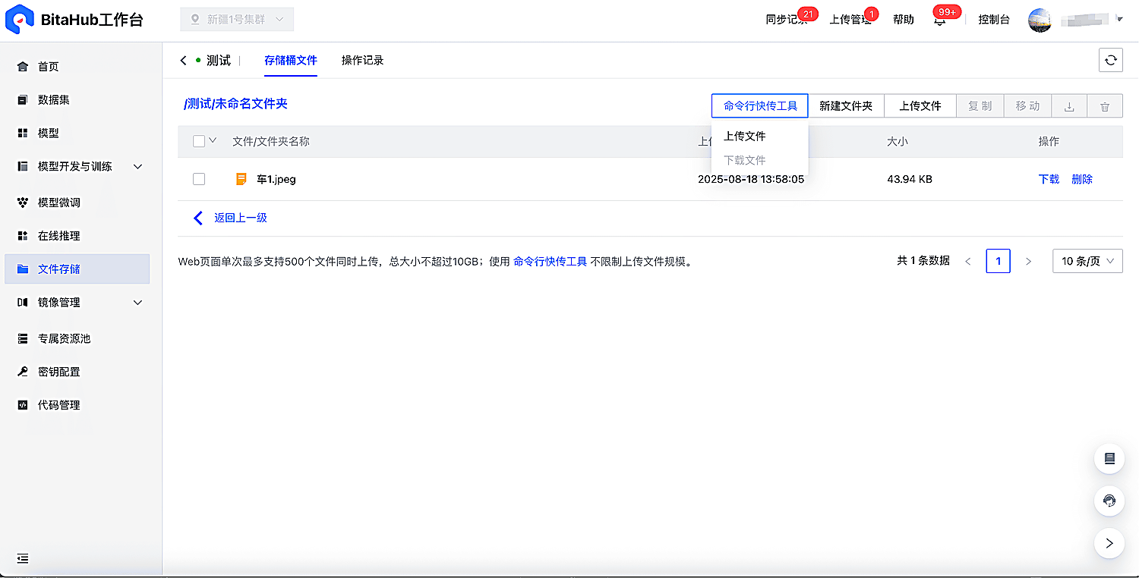Click the back arrow beside 测试

183,61
